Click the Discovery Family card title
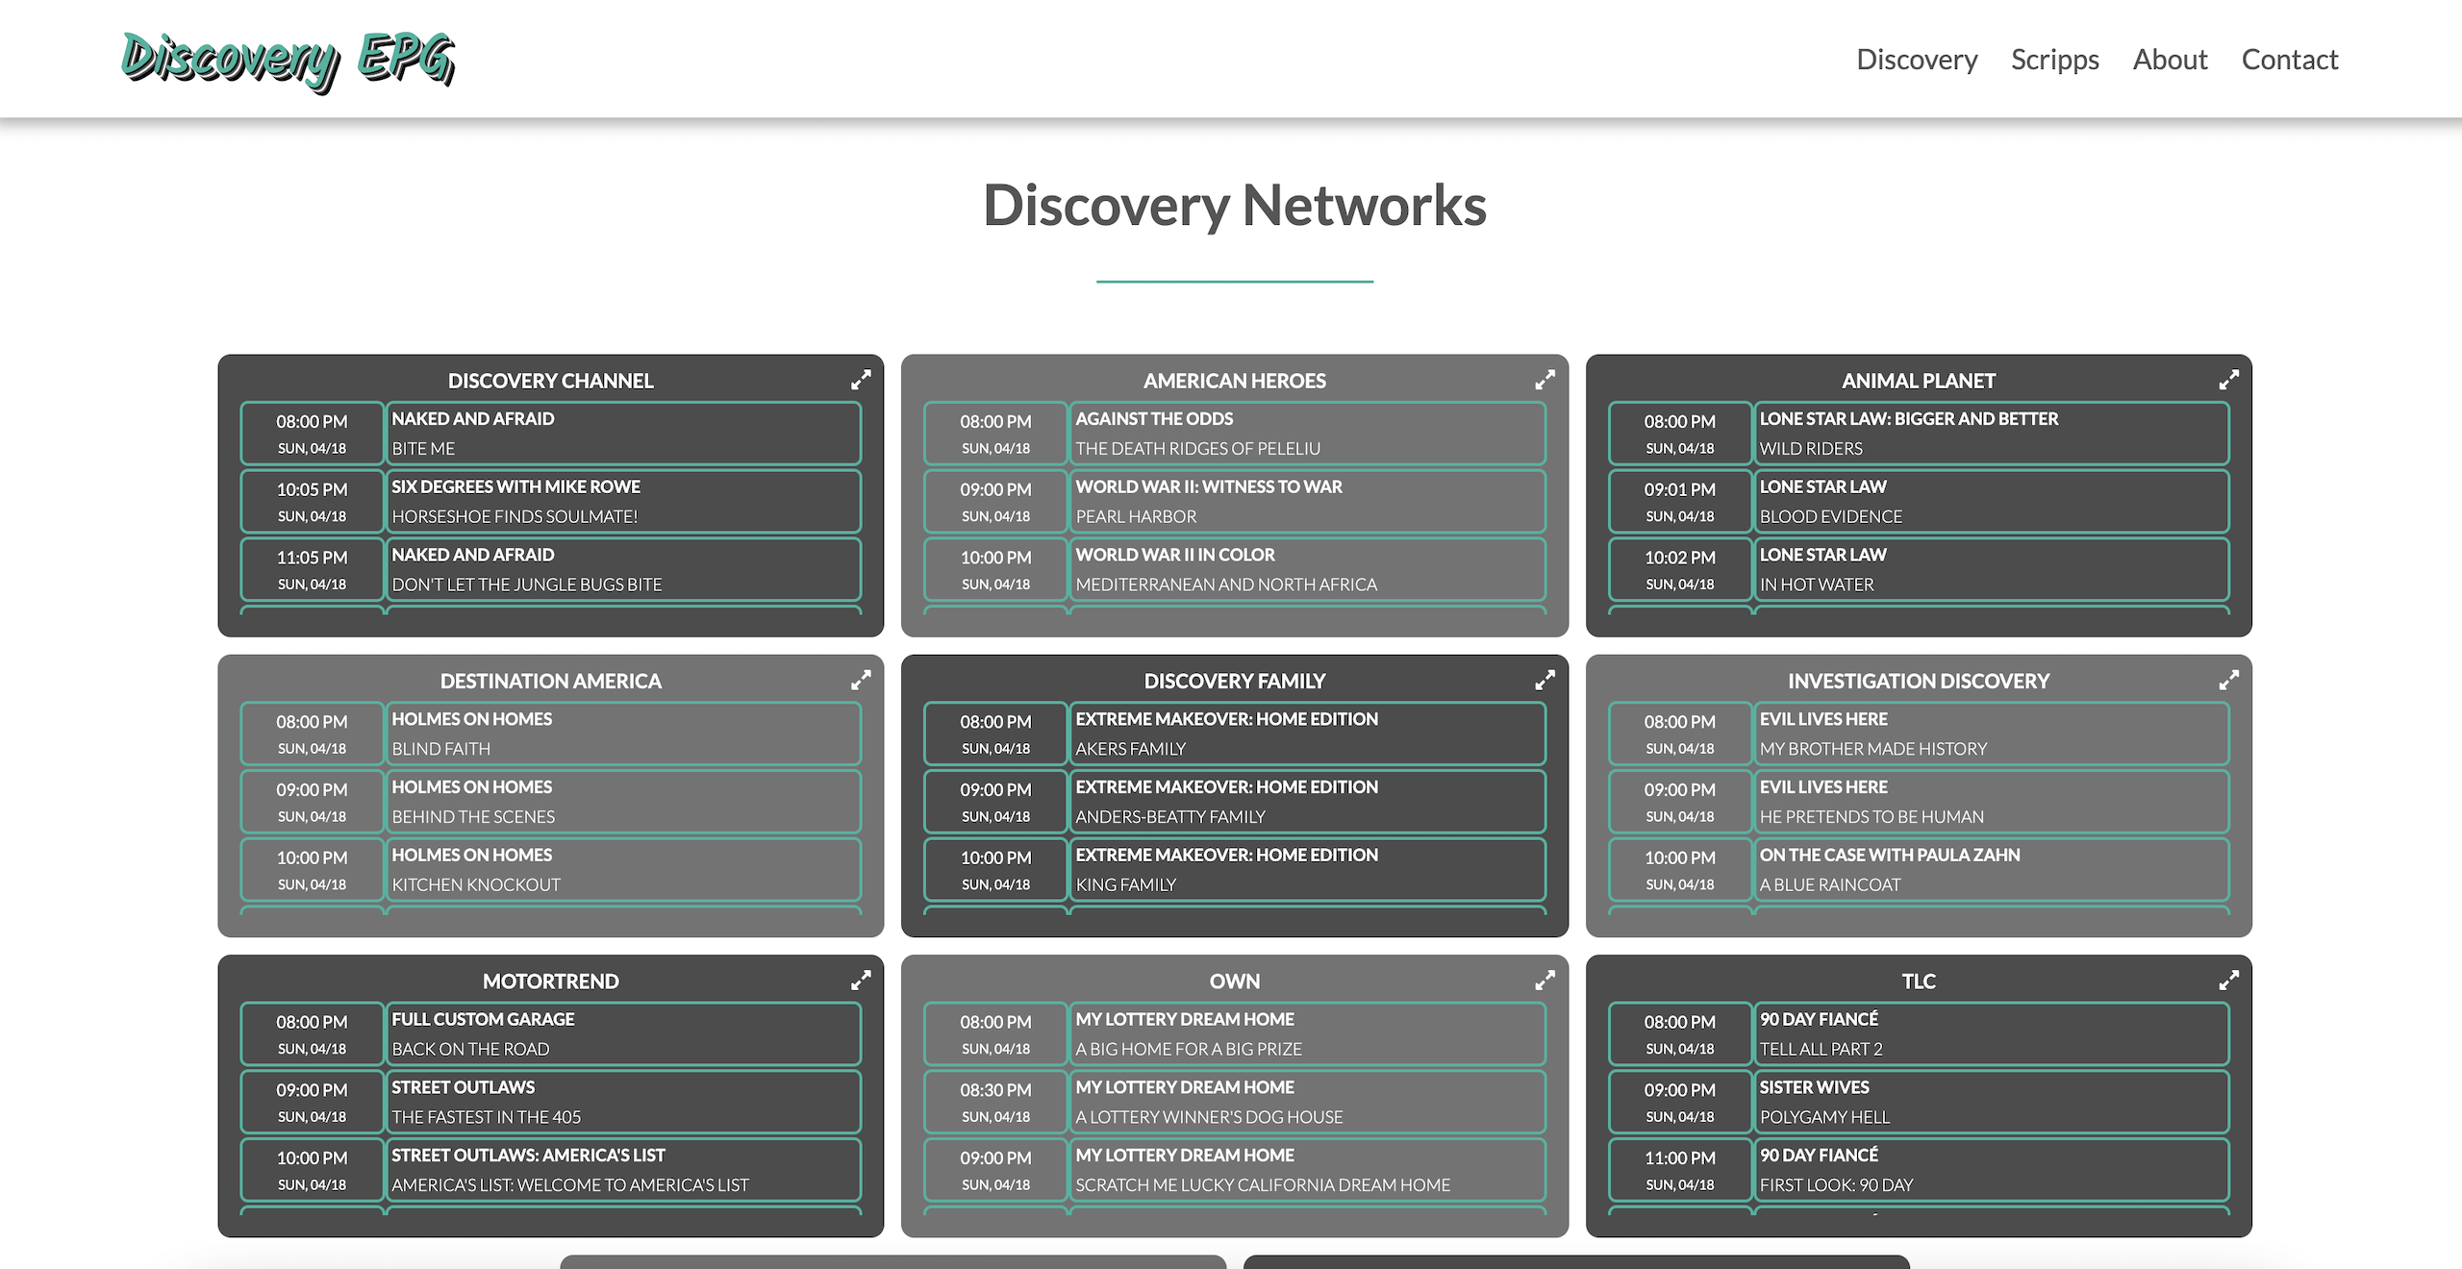The width and height of the screenshot is (2462, 1269). click(1234, 681)
